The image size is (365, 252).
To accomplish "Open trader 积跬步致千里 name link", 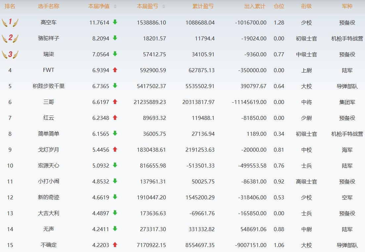I will click(49, 86).
